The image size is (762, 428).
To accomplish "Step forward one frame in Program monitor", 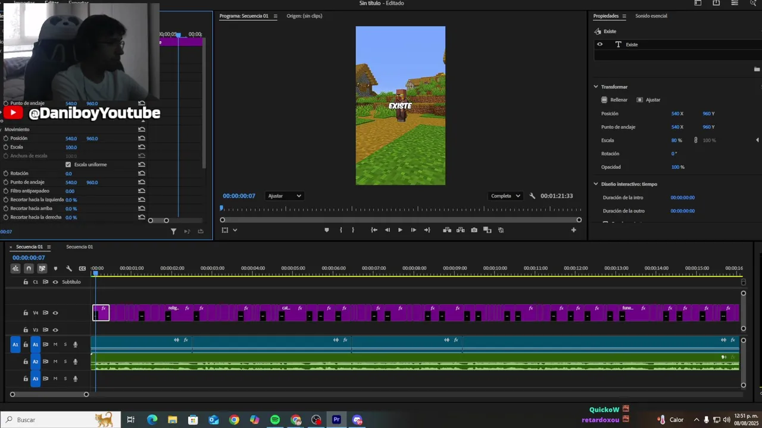I will 414,230.
